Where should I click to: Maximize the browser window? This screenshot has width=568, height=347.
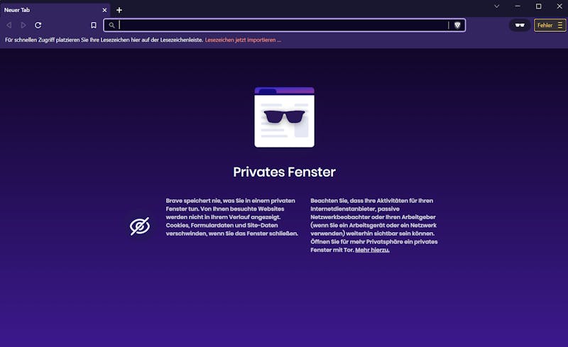pos(539,6)
